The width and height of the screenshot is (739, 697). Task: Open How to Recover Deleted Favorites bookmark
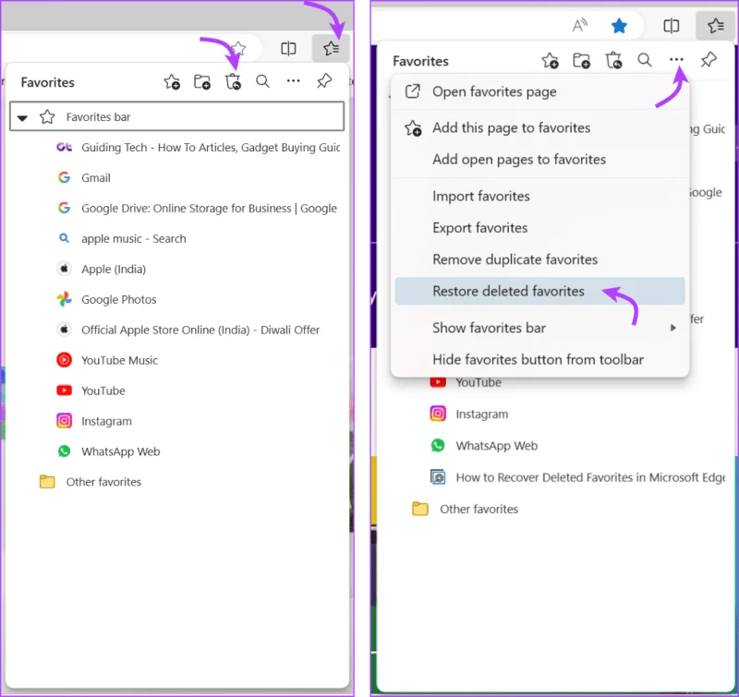(577, 477)
